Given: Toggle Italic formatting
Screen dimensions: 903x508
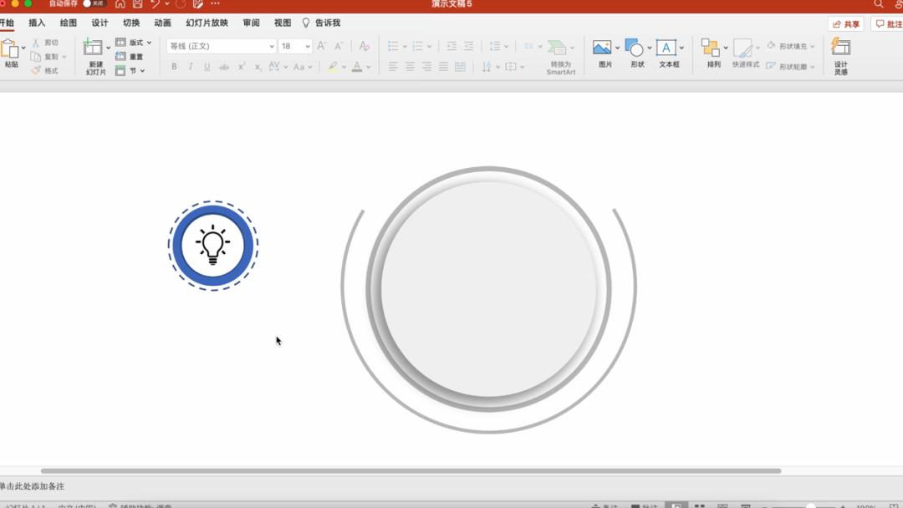Looking at the screenshot, I should [x=191, y=67].
